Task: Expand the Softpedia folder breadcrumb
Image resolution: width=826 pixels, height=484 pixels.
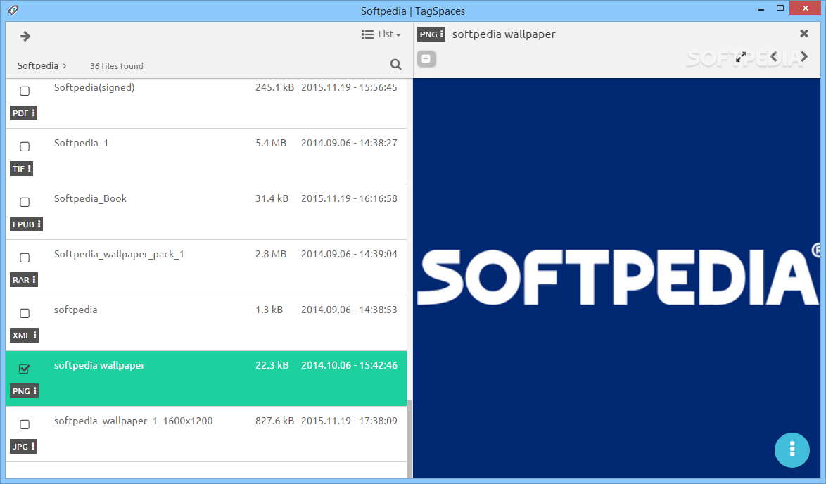Action: click(42, 66)
